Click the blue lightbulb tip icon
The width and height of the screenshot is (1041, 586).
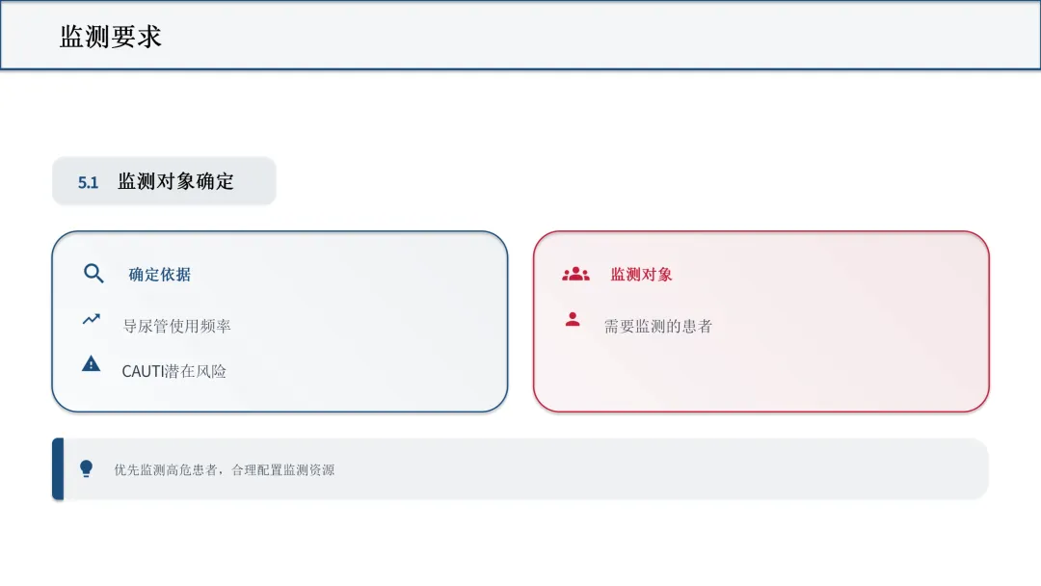[87, 468]
